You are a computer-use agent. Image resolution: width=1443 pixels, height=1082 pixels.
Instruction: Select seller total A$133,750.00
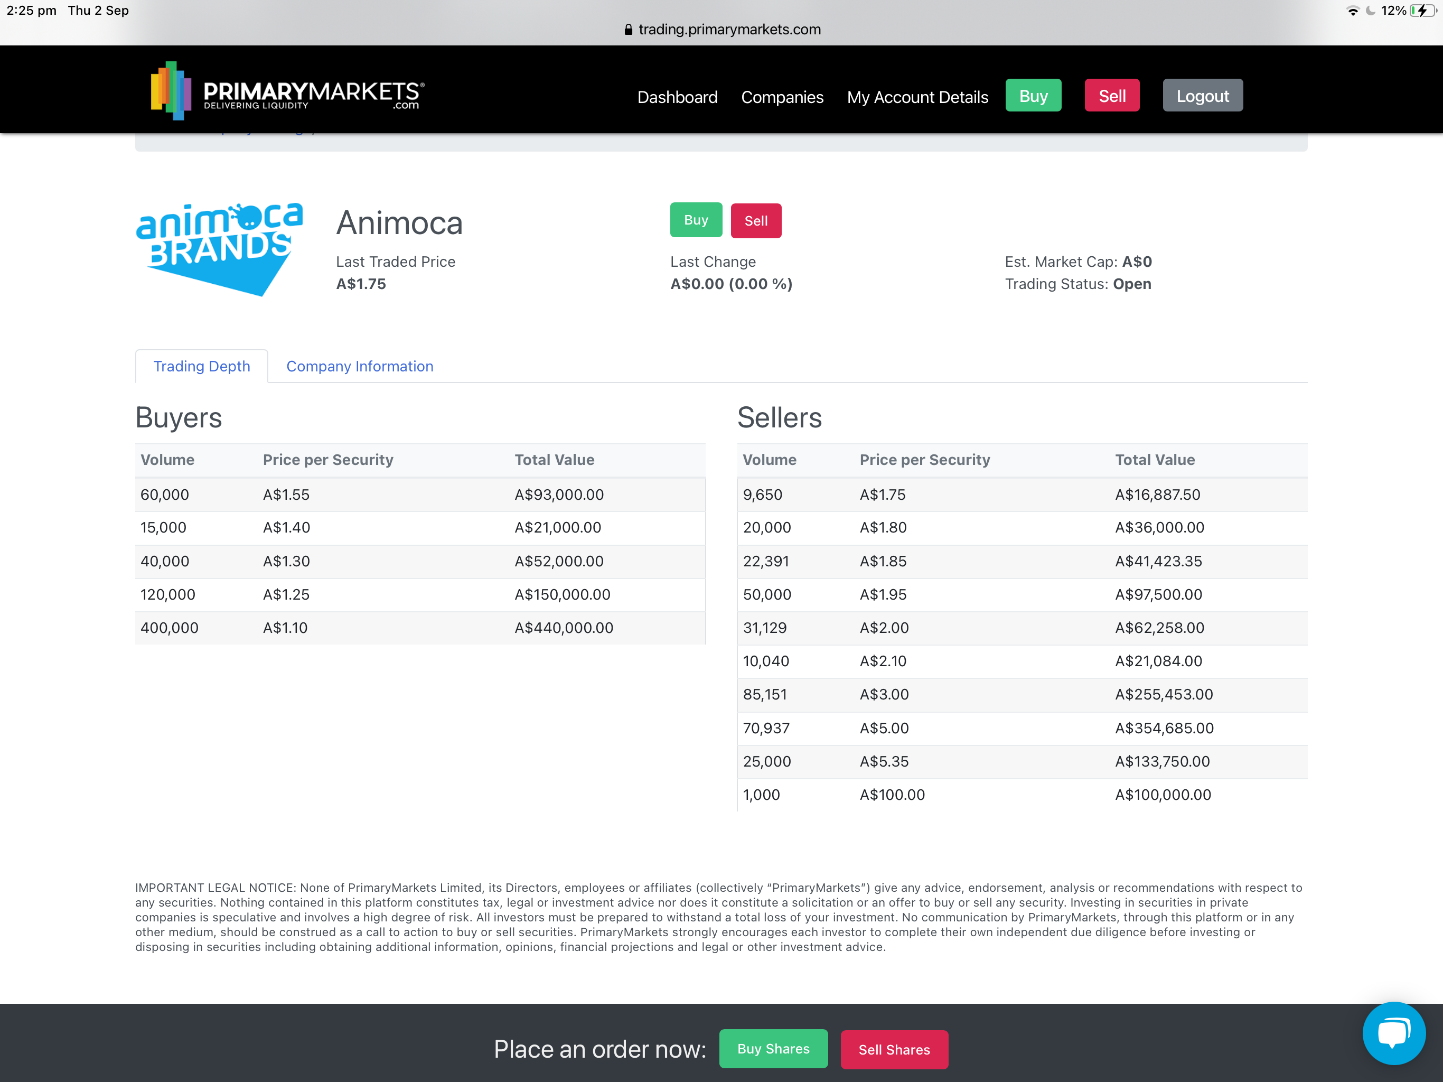[x=1162, y=762]
